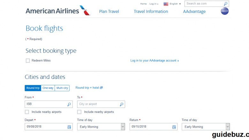
Task: Click Log in to your AAdvantage account link
Action: click(155, 60)
